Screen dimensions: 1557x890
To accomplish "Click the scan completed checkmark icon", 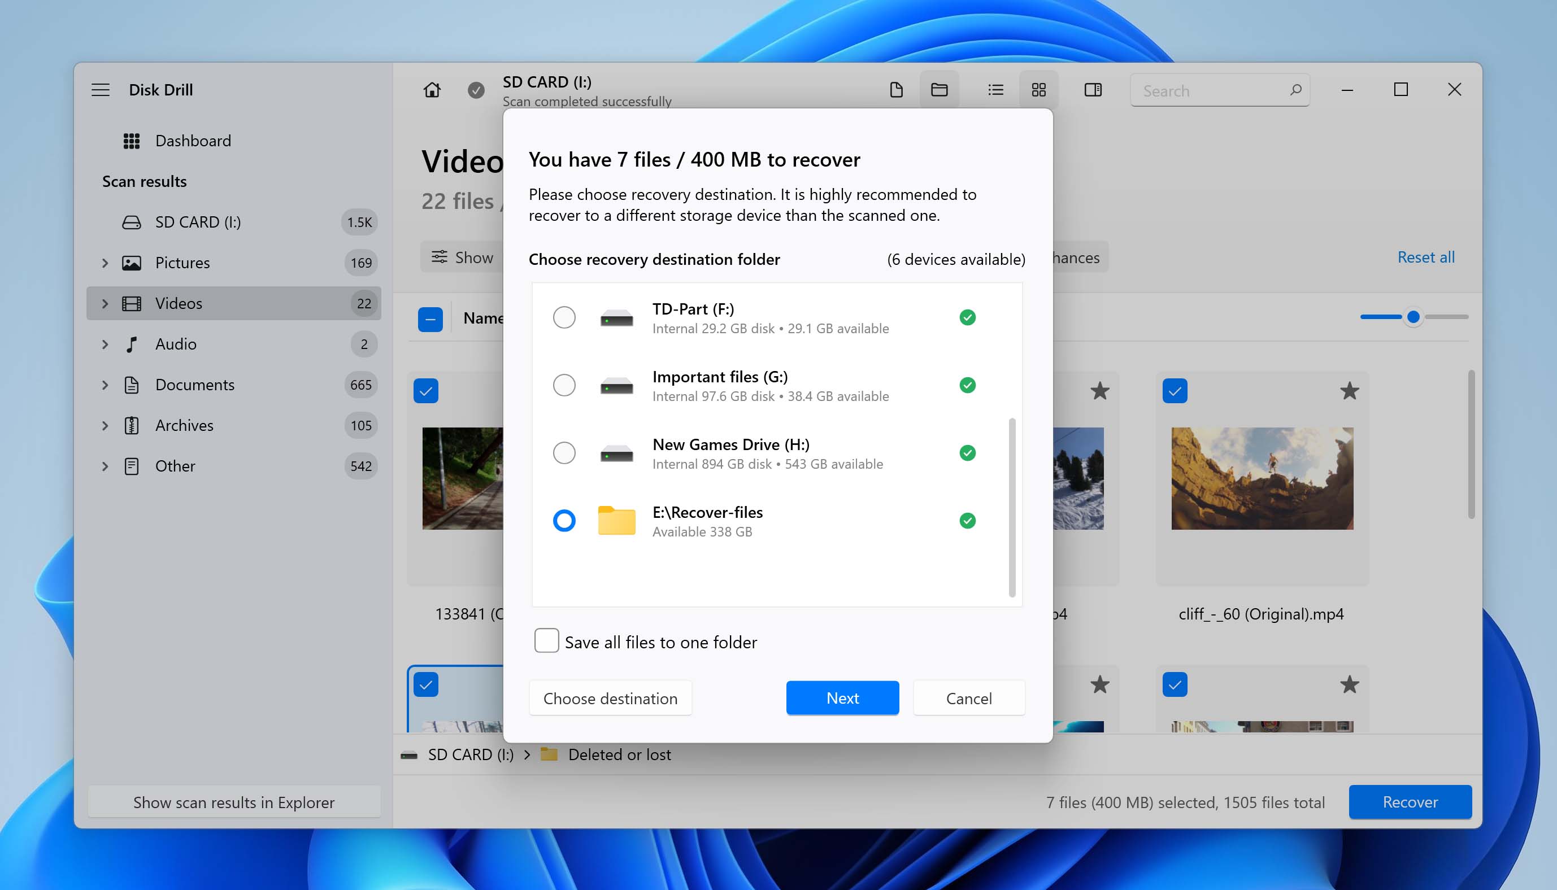I will coord(478,90).
